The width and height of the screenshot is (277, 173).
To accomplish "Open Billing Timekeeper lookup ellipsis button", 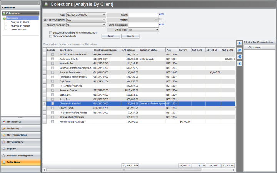I will click(156, 25).
